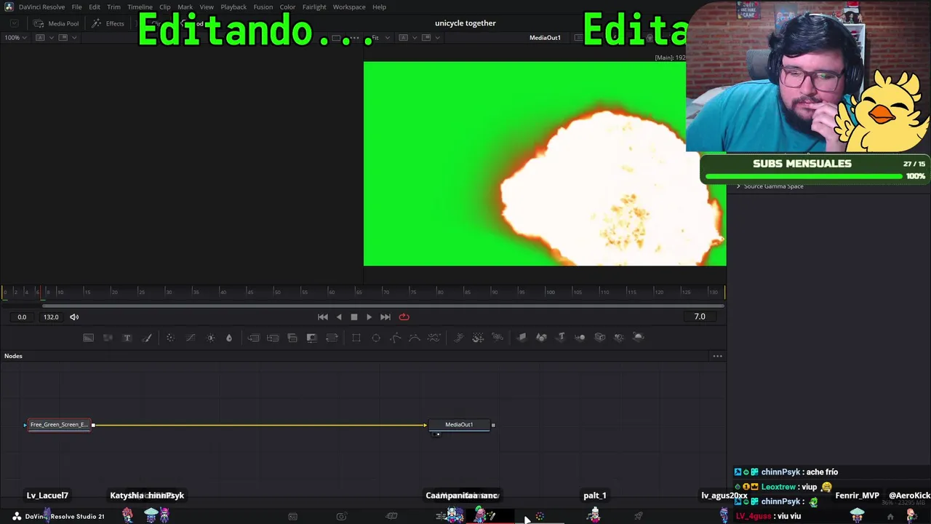The width and height of the screenshot is (931, 524).
Task: Toggle the Media Pool panel
Action: [56, 23]
